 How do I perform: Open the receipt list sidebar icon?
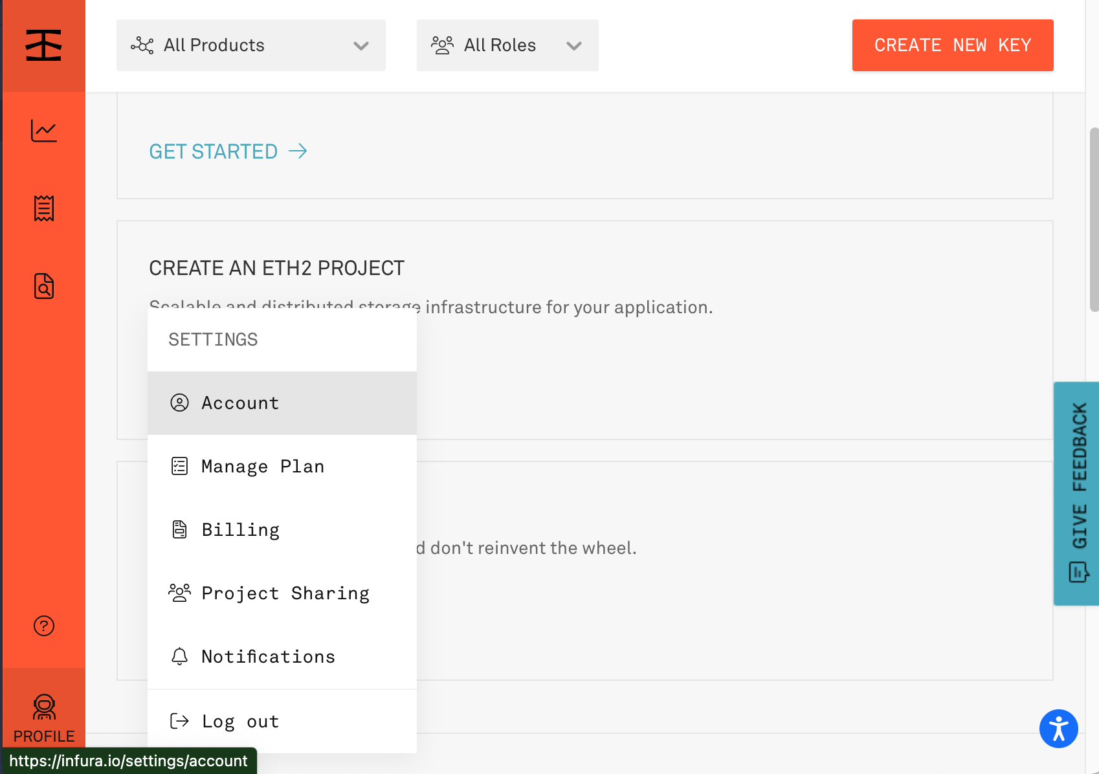click(x=44, y=208)
